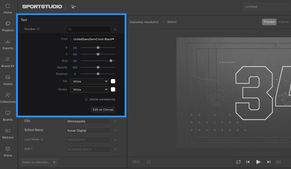Collapse the Number field settings
This screenshot has height=169, width=291.
click(115, 29)
